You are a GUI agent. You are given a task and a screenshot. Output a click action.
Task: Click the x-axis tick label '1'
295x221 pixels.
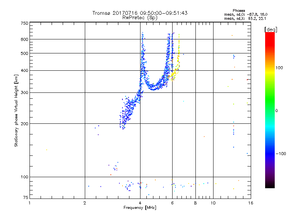pos(29,203)
